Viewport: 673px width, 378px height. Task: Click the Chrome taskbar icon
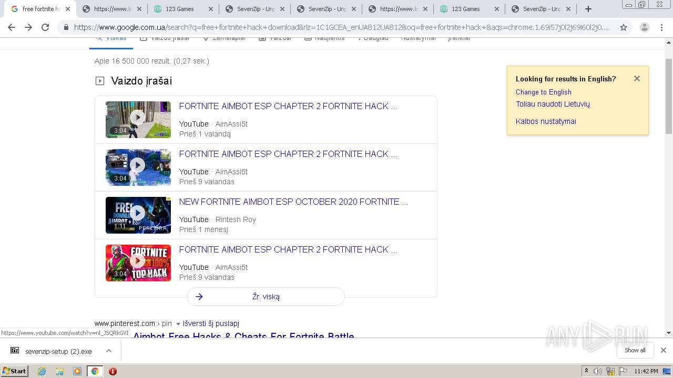95,371
